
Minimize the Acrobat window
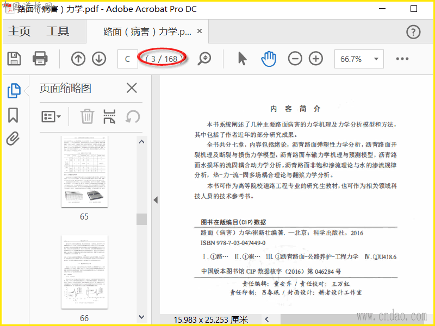tap(382, 9)
